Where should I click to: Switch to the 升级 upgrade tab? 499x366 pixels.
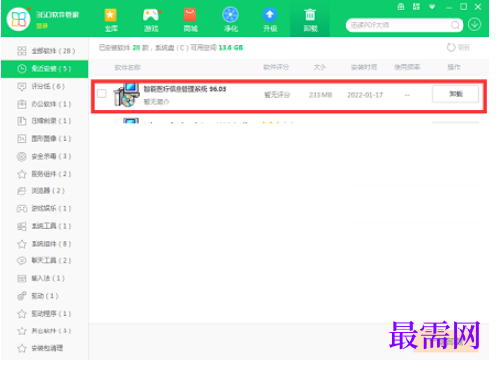click(270, 20)
